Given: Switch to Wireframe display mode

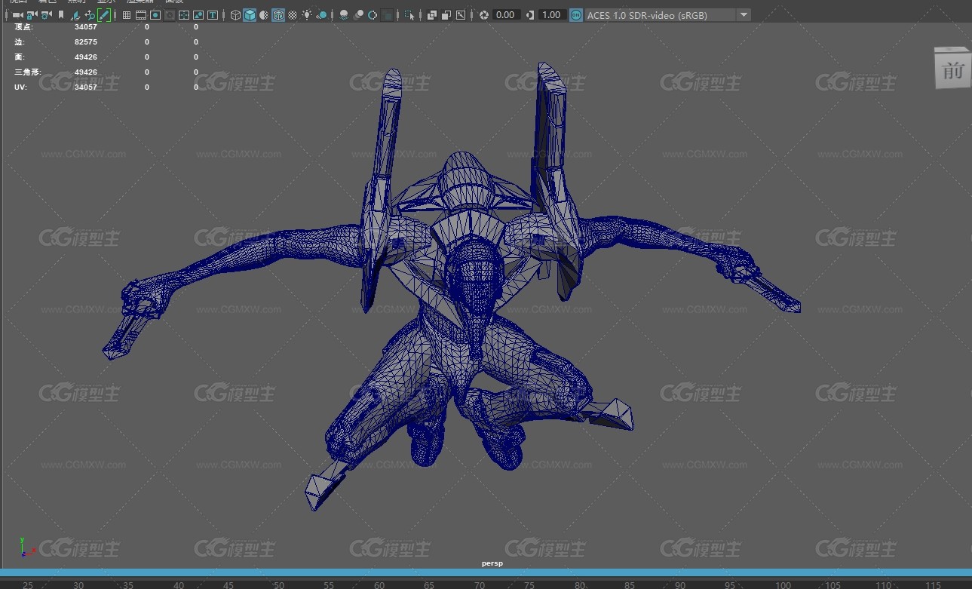Looking at the screenshot, I should pyautogui.click(x=235, y=15).
